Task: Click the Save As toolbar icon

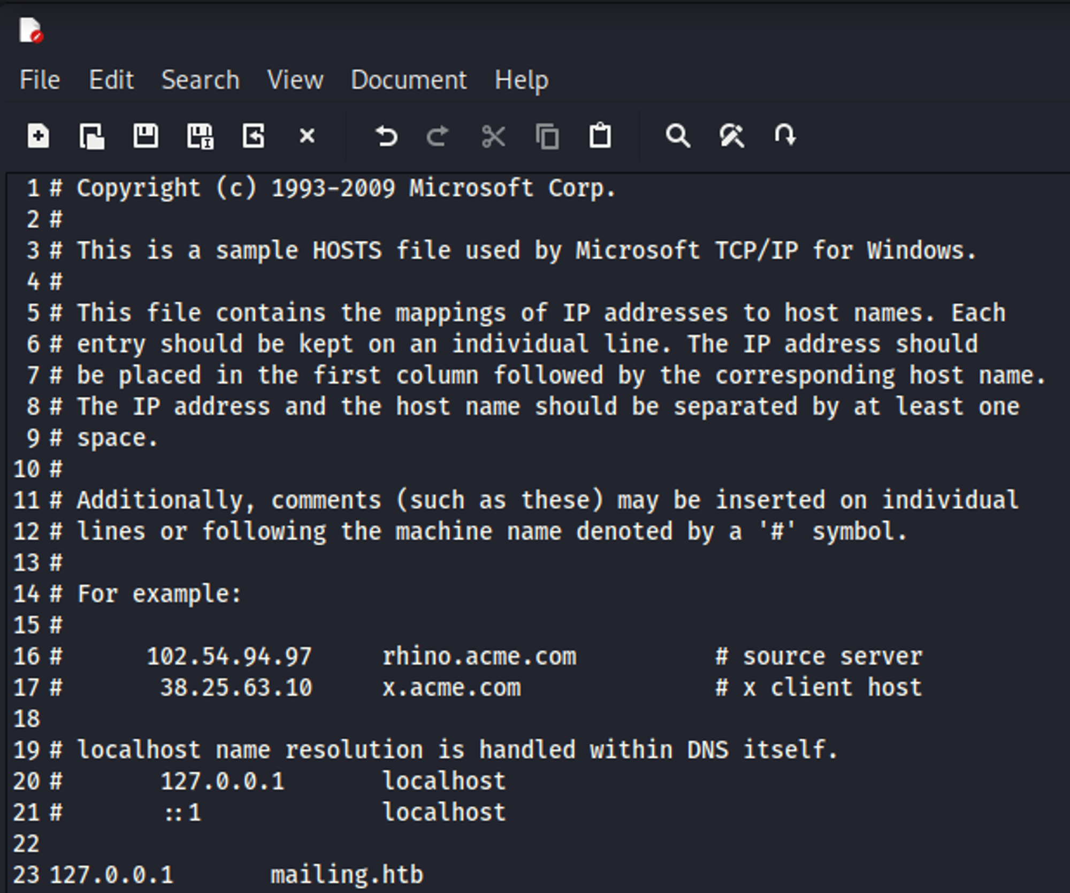Action: pyautogui.click(x=200, y=136)
